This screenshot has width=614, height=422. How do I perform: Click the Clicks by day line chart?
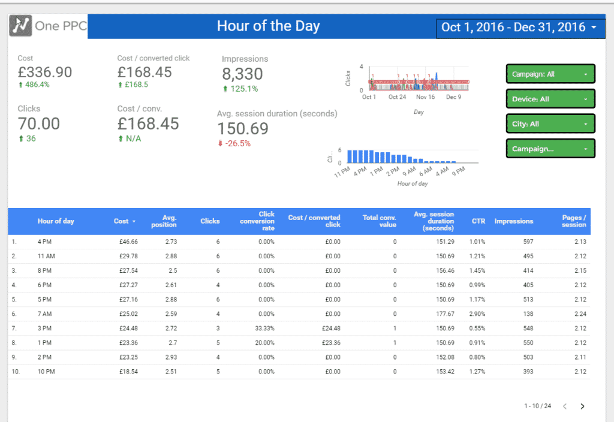tap(419, 80)
